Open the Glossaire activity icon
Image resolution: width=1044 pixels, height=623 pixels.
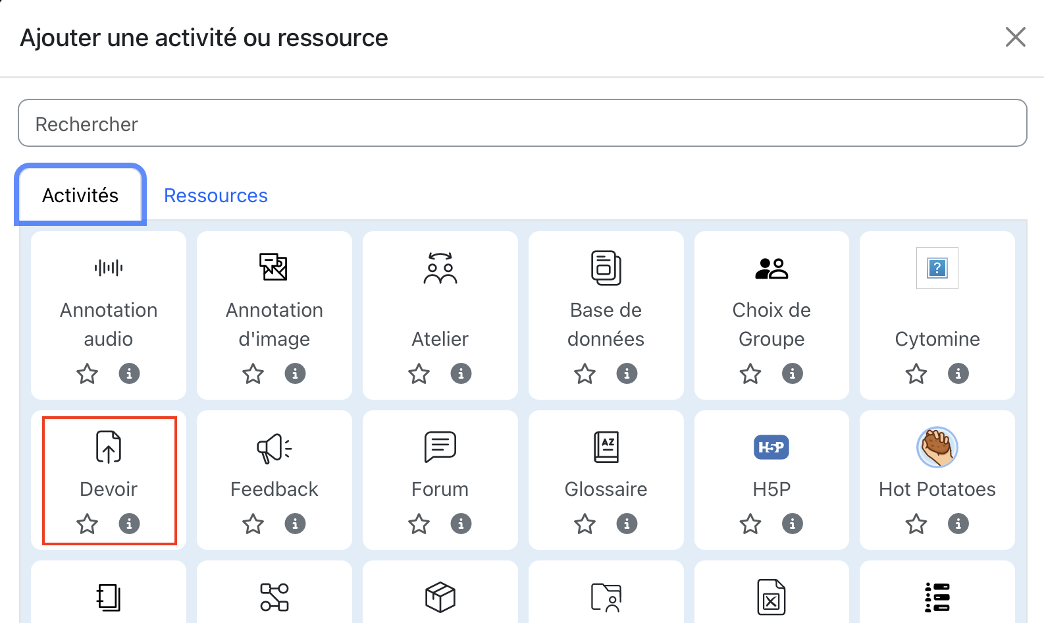606,447
